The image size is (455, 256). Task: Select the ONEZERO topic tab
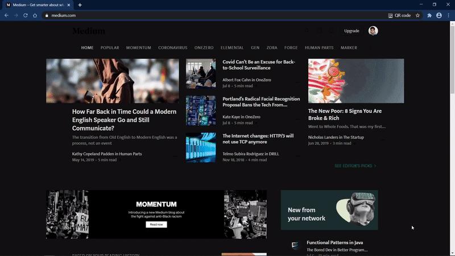point(204,48)
